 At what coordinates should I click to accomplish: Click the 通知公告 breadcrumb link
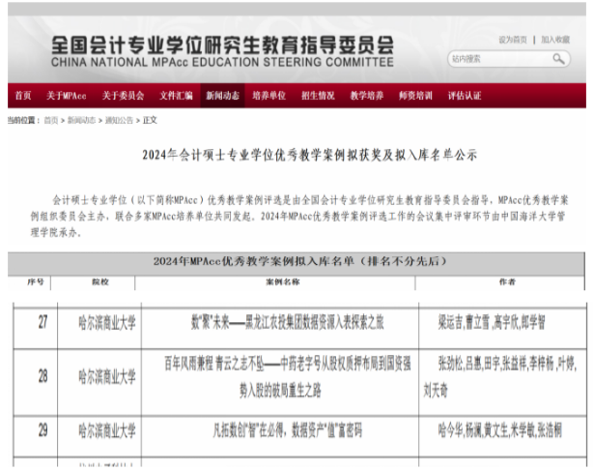click(119, 120)
